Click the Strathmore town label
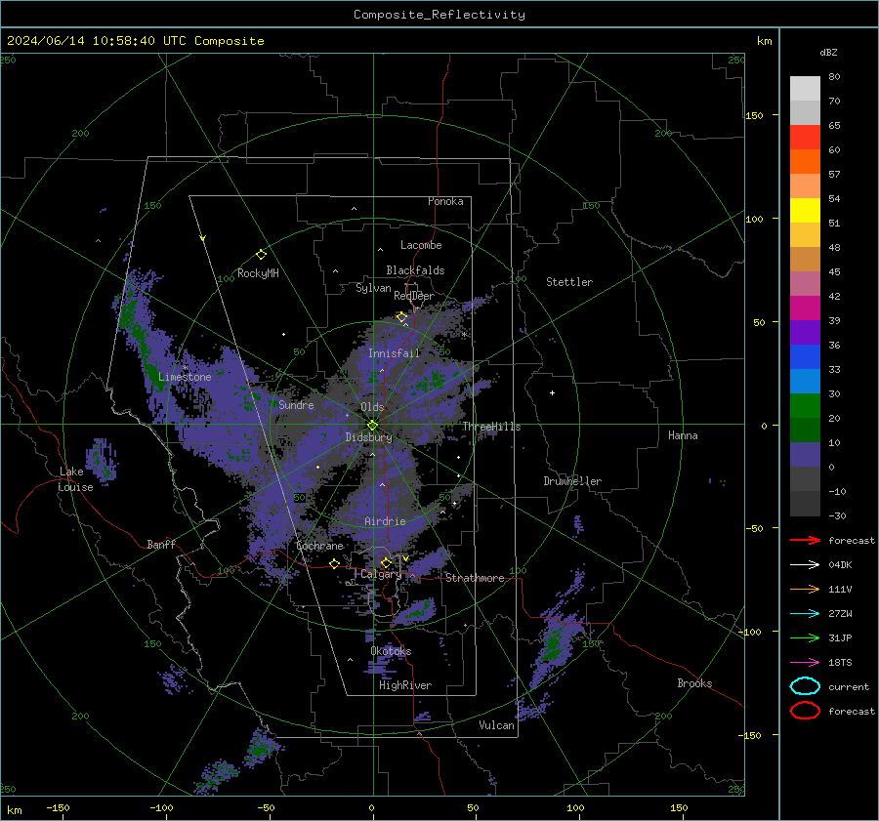The width and height of the screenshot is (879, 821). coord(475,578)
